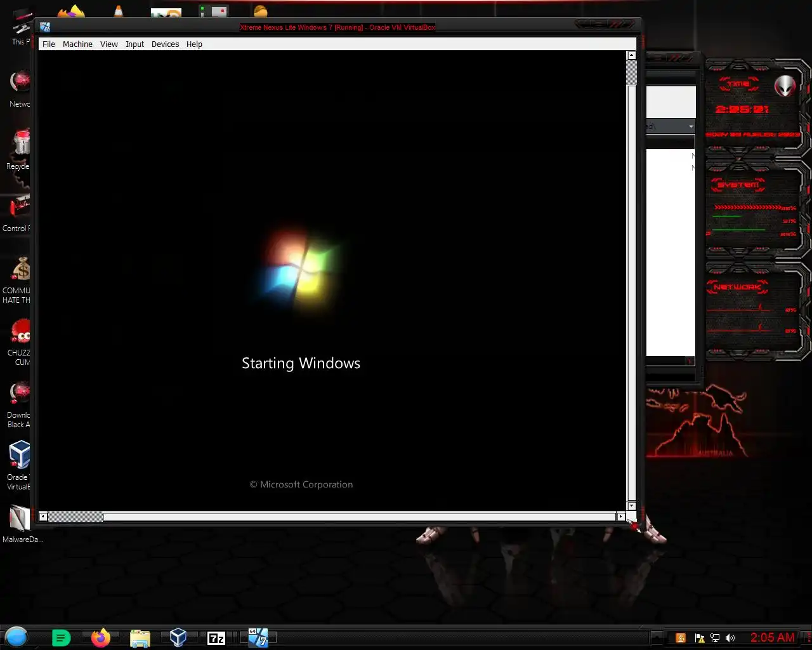This screenshot has width=812, height=650.
Task: Open the VirtualBox cube icon on taskbar
Action: coord(178,637)
